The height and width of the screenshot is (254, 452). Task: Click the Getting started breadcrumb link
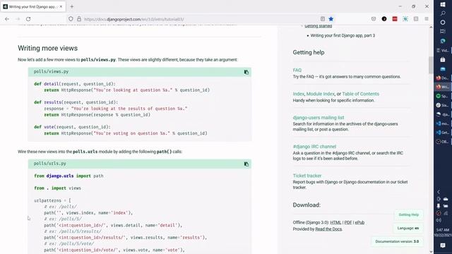(319, 26)
